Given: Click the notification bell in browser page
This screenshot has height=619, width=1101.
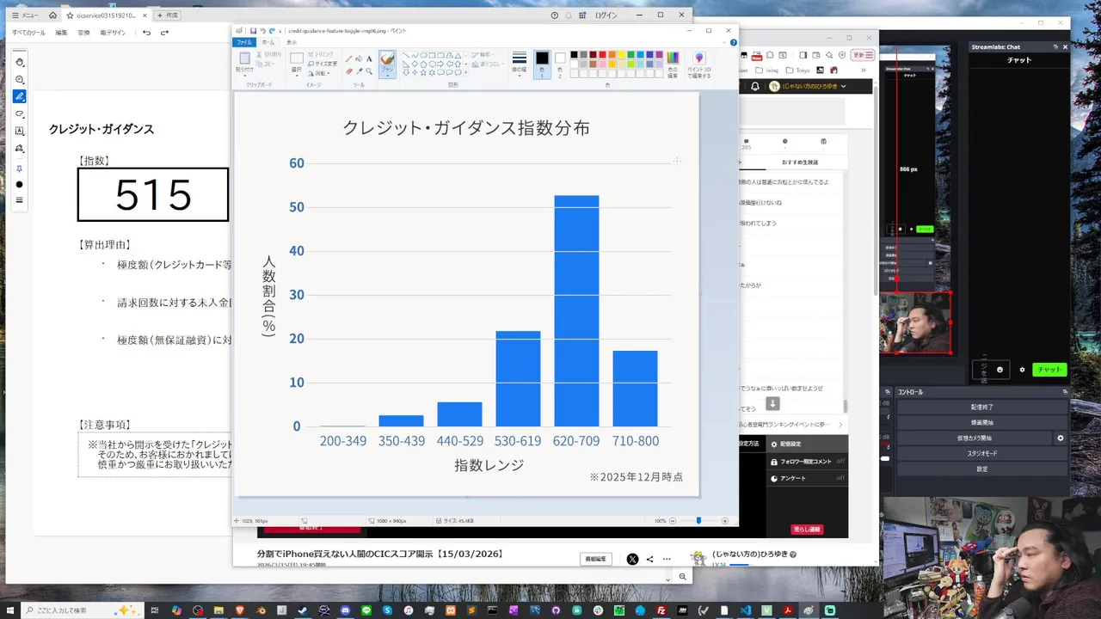Looking at the screenshot, I should tap(755, 86).
